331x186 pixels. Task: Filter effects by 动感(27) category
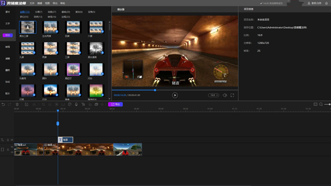click(x=52, y=12)
